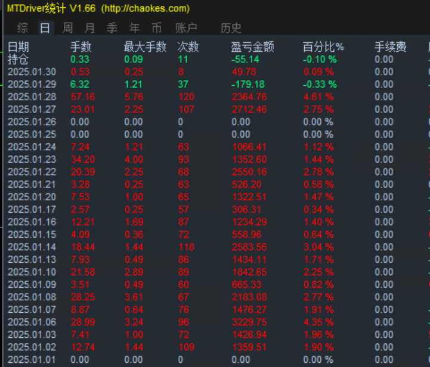The height and width of the screenshot is (367, 430).
Task: Select the 2025.01.14 date row
Action: (x=32, y=247)
